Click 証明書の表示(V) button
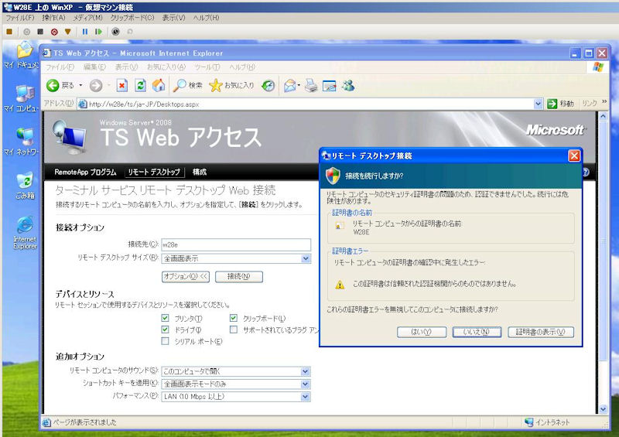619x437 pixels. point(541,332)
